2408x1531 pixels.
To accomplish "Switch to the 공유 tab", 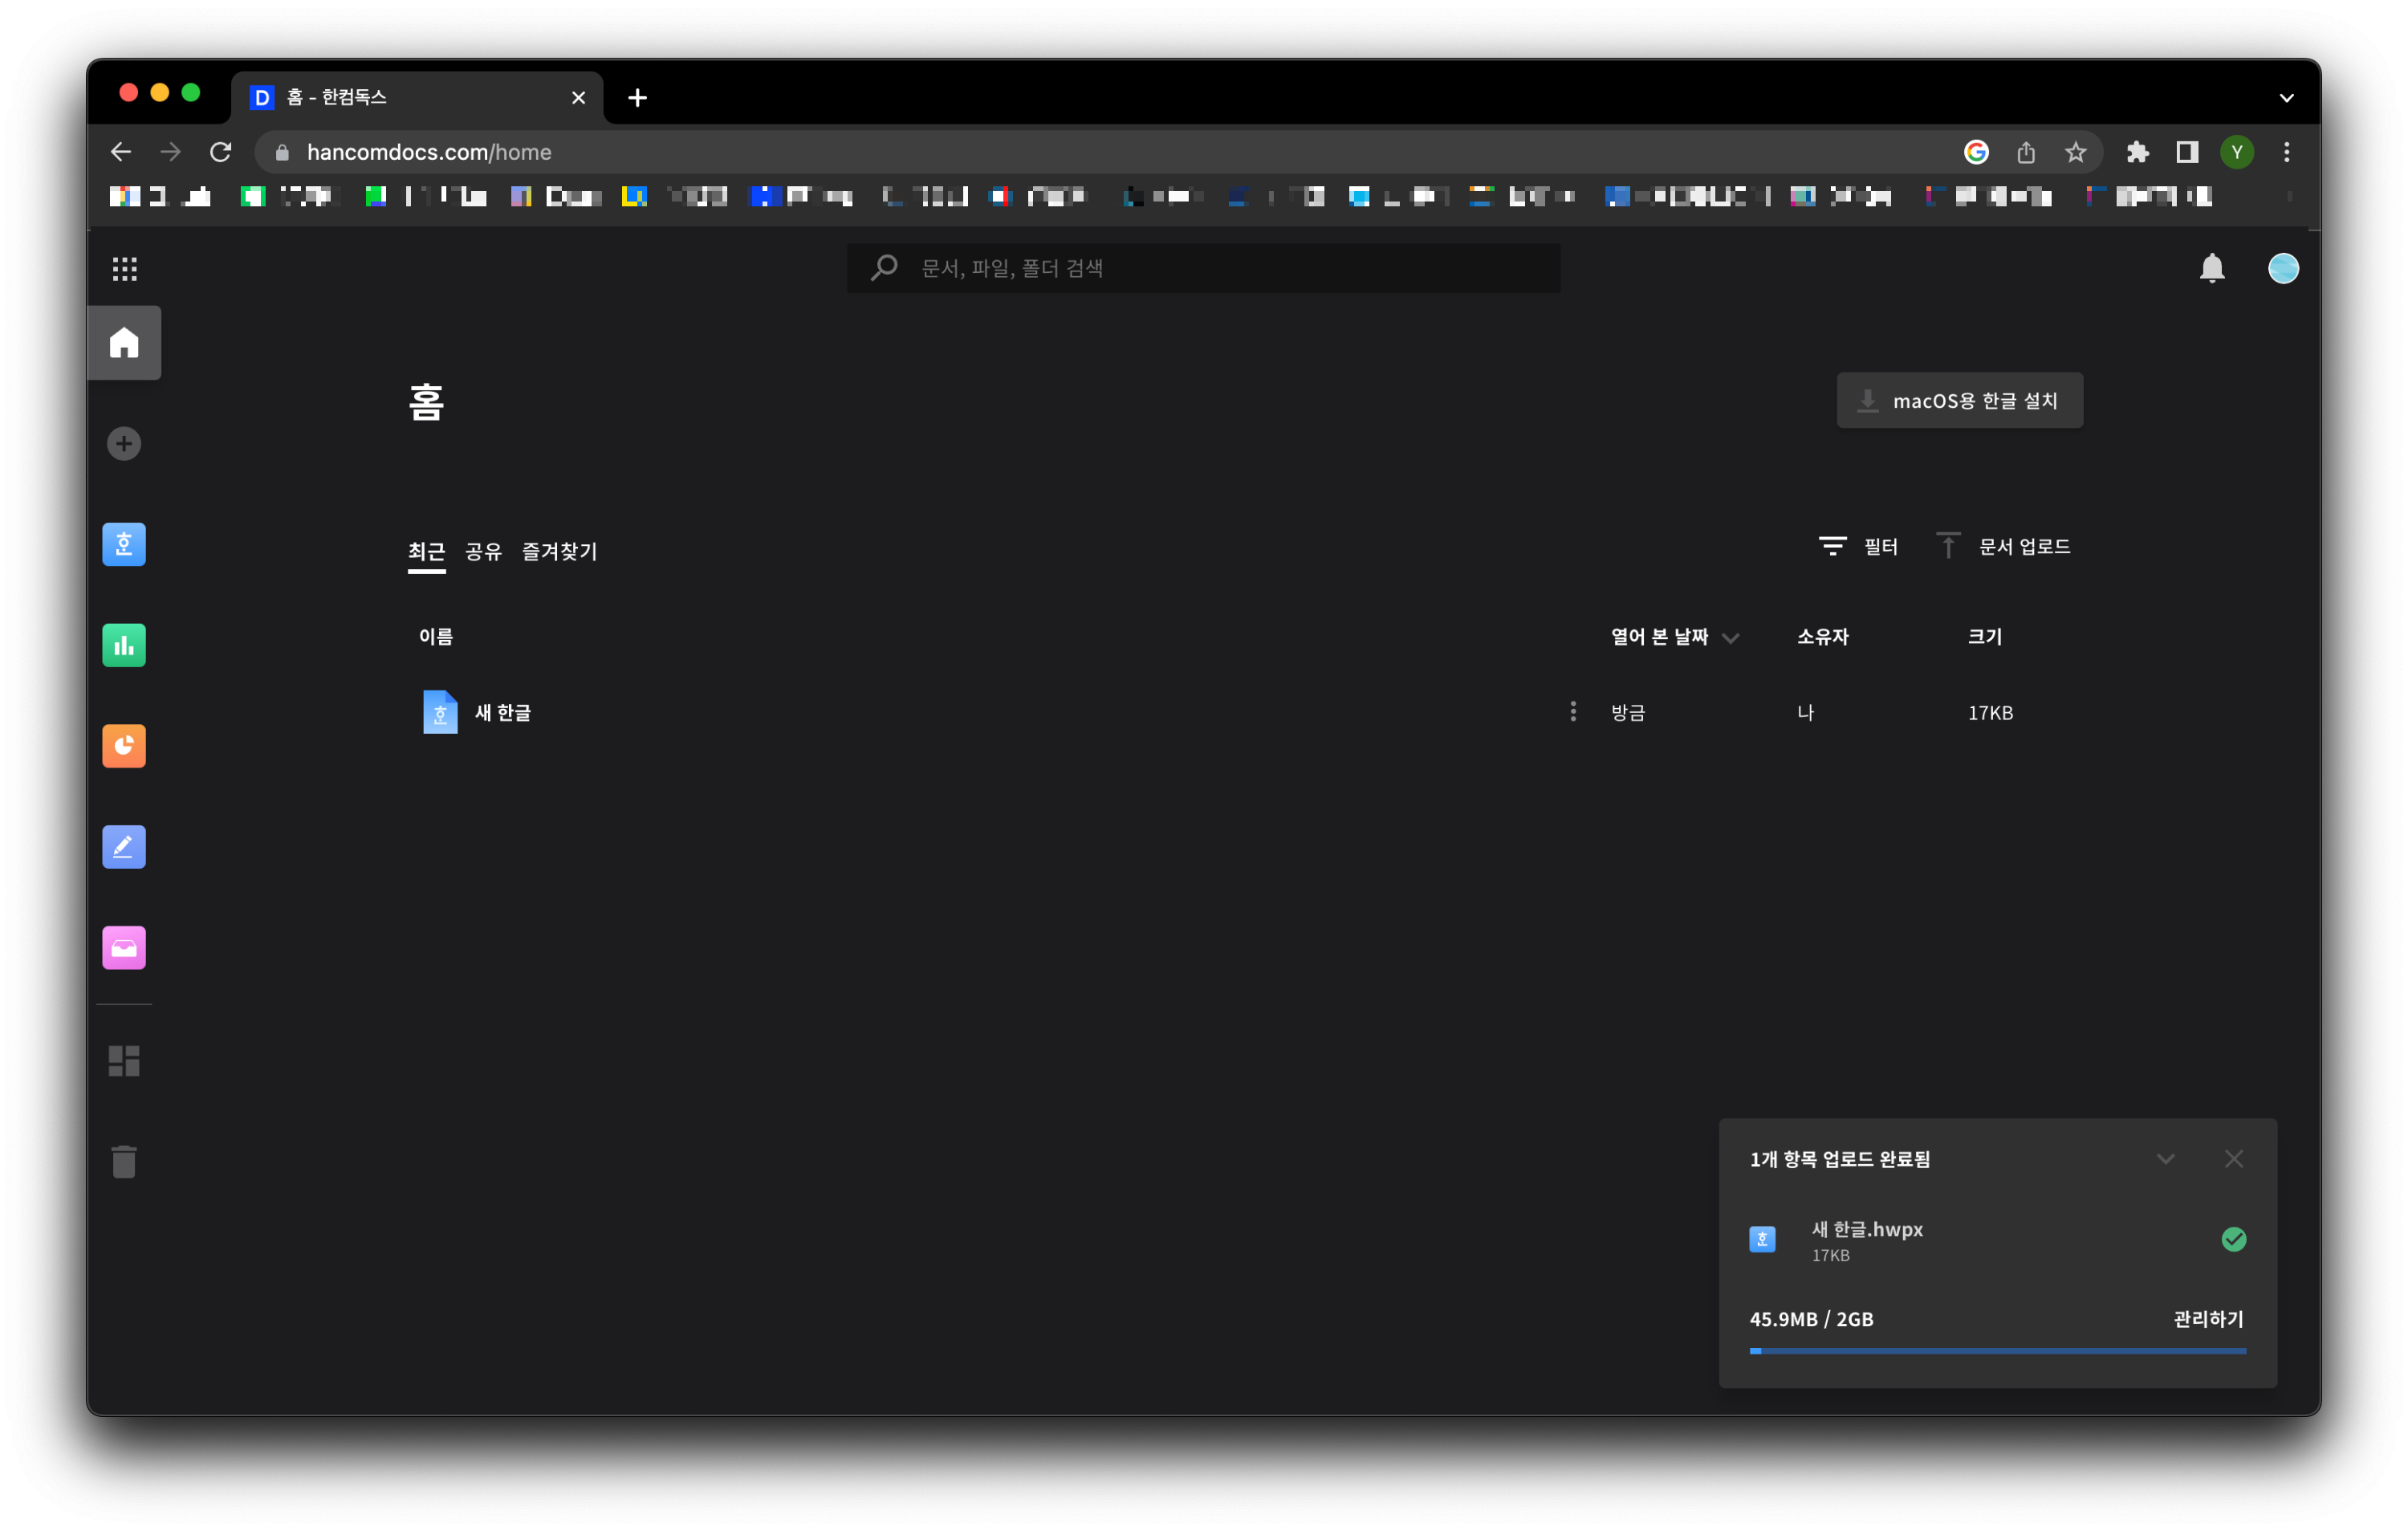I will (x=483, y=551).
